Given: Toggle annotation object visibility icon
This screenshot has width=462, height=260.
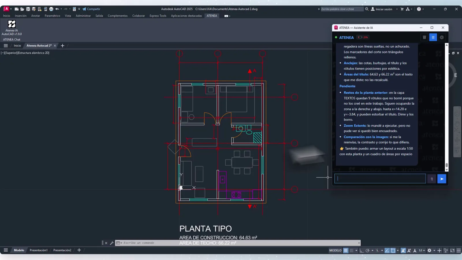Looking at the screenshot, I should [x=403, y=250].
